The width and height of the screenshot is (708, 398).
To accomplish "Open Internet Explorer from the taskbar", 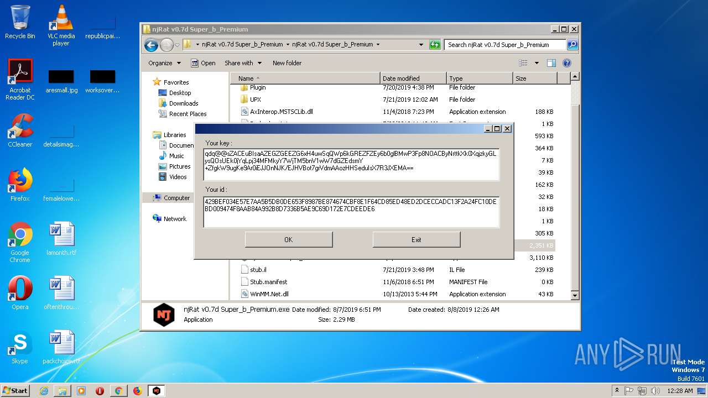I will (44, 391).
